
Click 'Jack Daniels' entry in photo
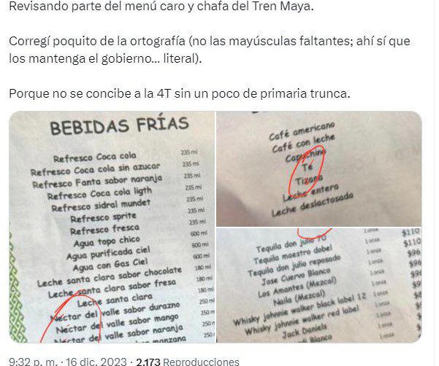coord(305,331)
